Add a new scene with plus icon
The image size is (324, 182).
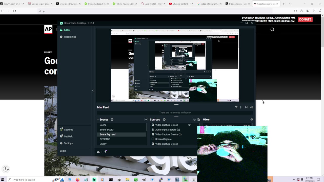click(112, 120)
